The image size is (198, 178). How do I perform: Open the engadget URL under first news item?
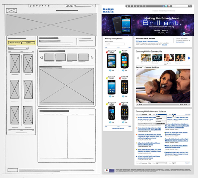[x=149, y=124]
